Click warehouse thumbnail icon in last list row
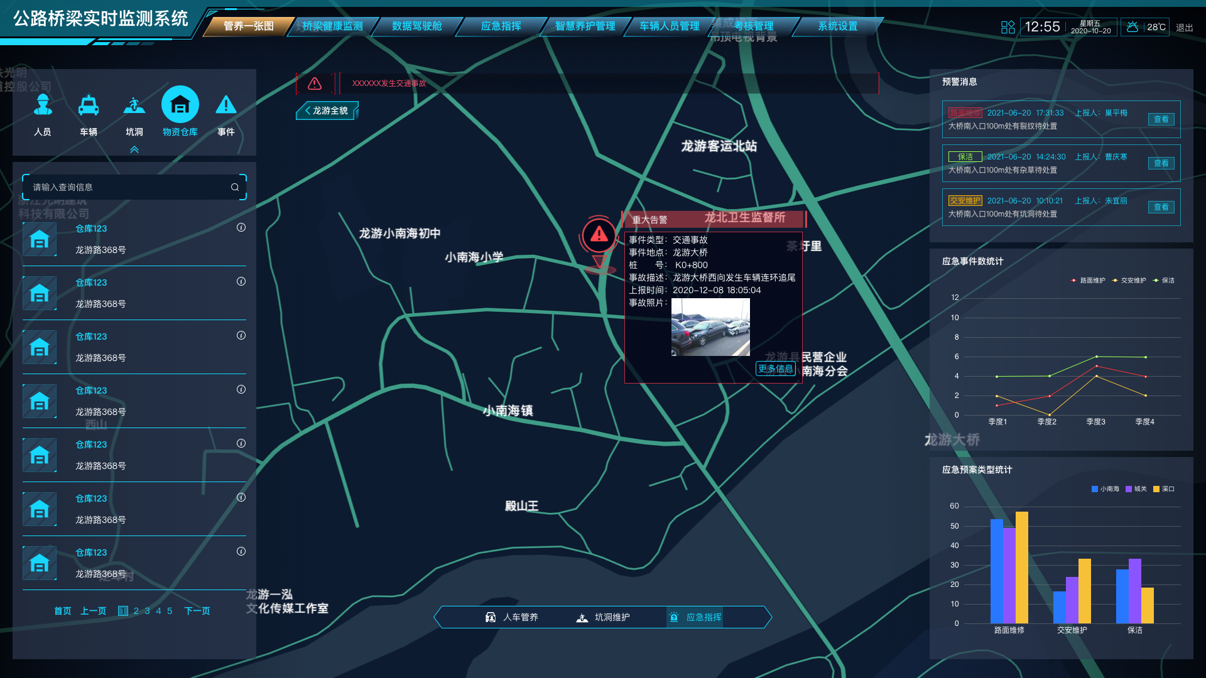The height and width of the screenshot is (678, 1206). [x=40, y=563]
